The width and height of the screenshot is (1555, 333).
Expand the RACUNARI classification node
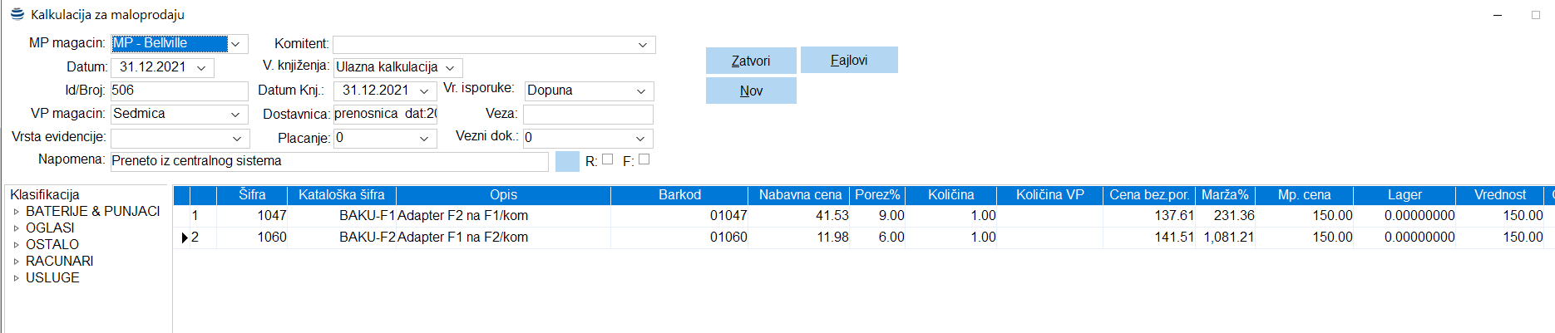tap(16, 262)
